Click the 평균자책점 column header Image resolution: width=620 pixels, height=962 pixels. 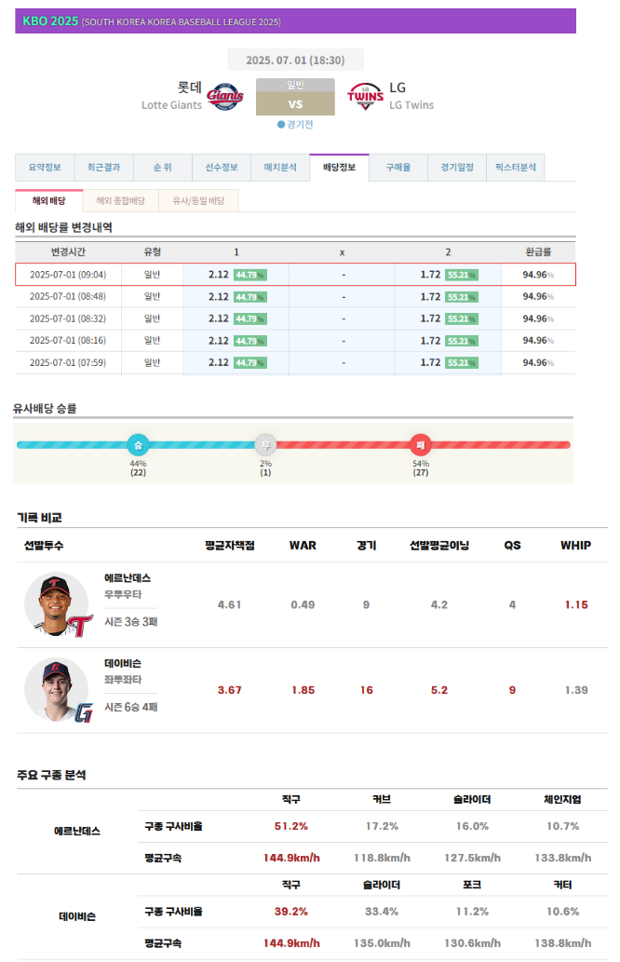pyautogui.click(x=229, y=546)
